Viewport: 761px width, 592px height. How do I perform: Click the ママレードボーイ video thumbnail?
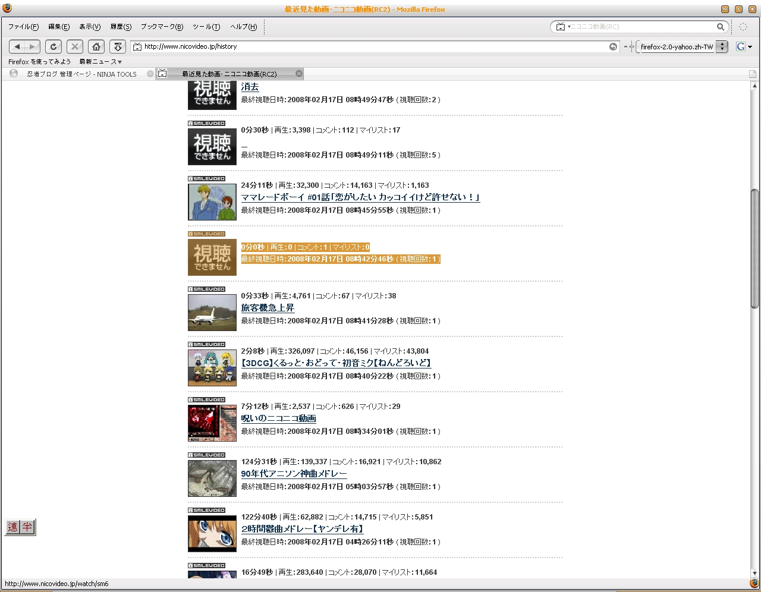point(212,202)
